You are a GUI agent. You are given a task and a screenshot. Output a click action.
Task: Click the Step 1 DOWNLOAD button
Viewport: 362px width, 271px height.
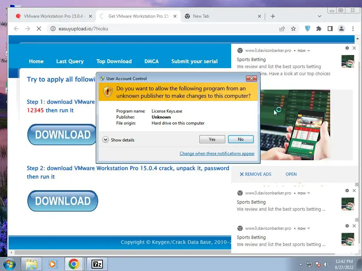pyautogui.click(x=62, y=134)
